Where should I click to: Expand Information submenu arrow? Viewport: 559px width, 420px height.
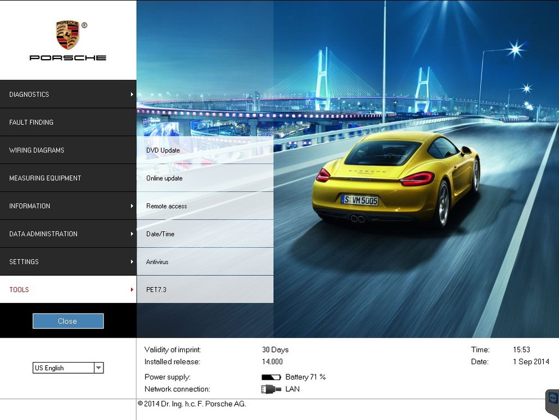132,206
